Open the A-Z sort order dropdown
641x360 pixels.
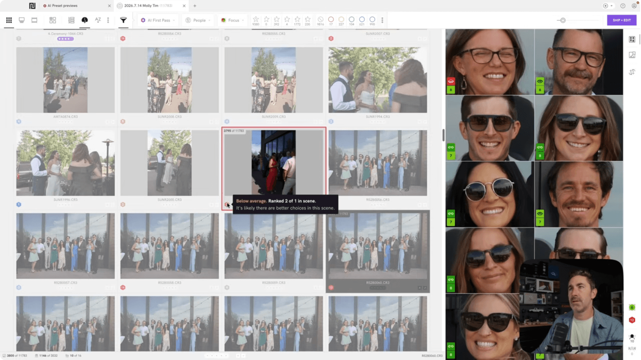coord(98,20)
